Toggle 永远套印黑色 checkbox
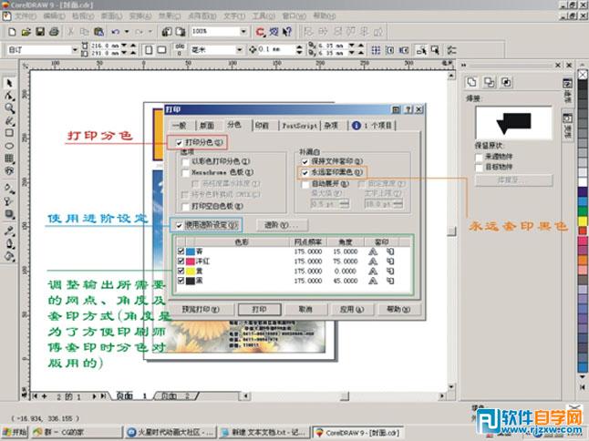Viewport: 589px width, 441px height. pos(305,172)
